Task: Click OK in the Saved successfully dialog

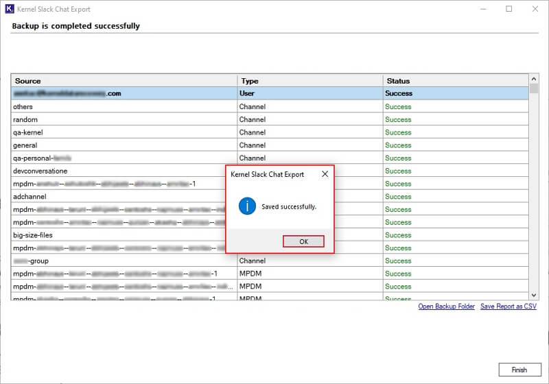Action: (303, 241)
